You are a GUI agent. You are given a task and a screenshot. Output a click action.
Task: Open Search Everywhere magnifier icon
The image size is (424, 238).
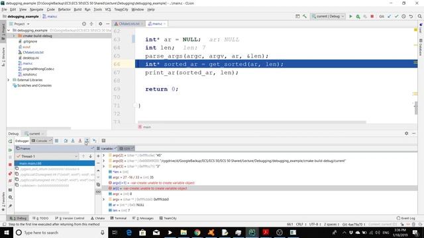(419, 17)
